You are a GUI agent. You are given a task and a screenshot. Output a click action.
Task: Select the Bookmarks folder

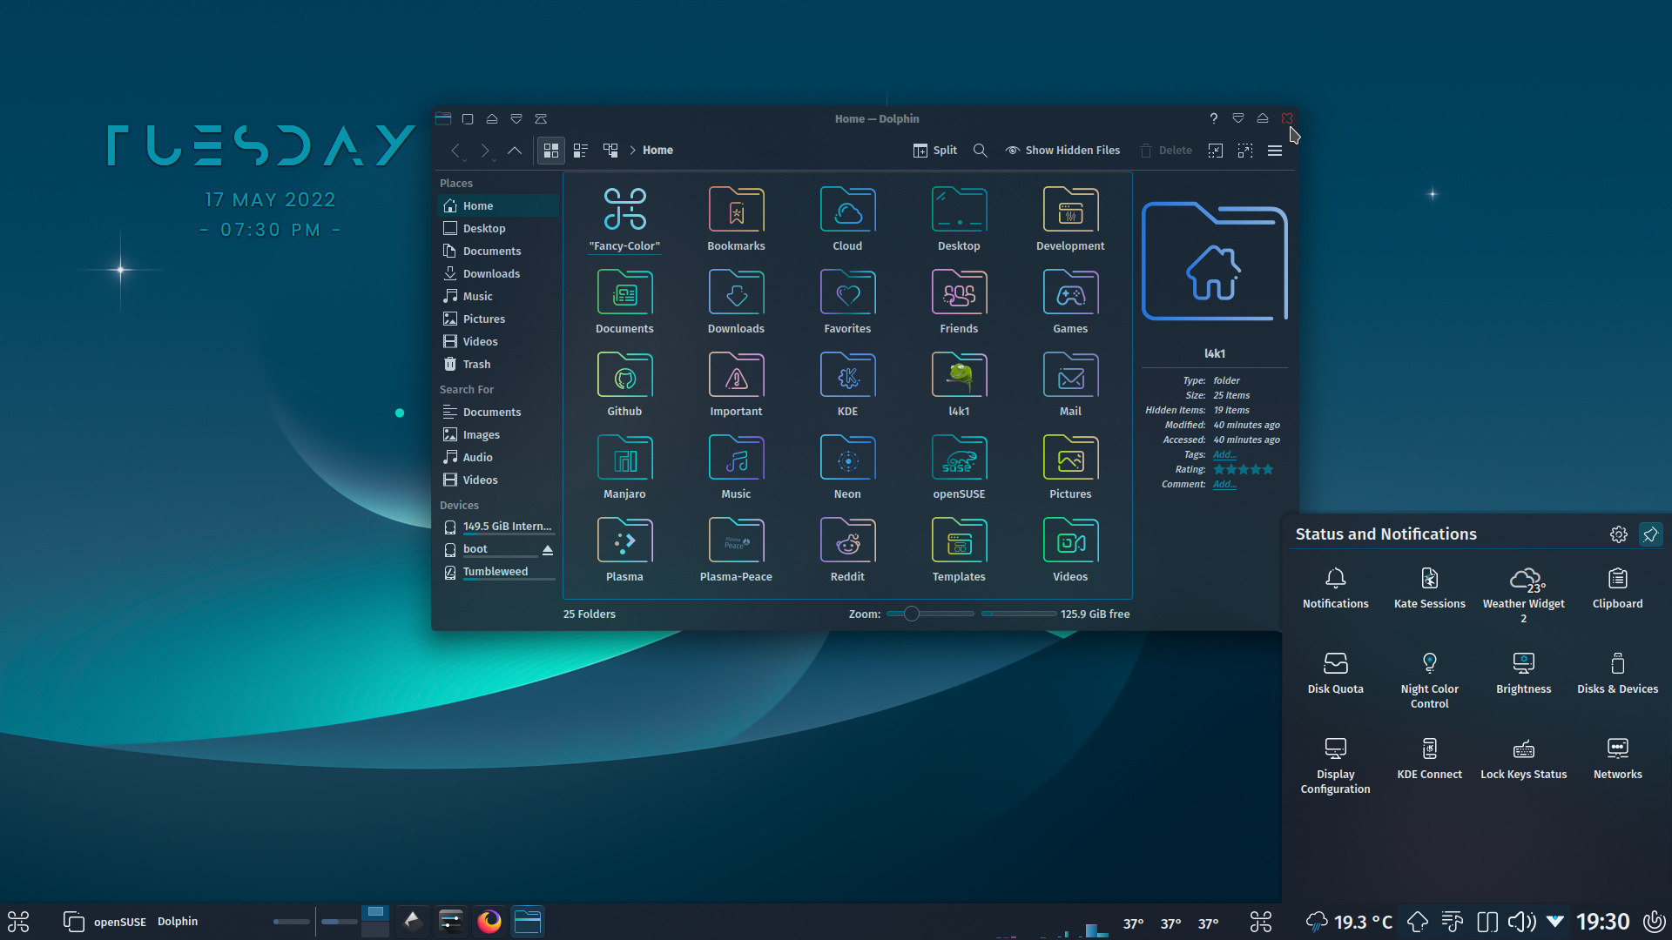click(x=736, y=218)
